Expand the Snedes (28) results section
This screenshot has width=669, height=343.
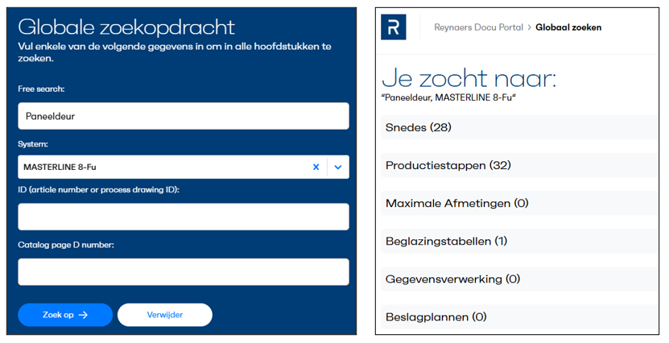(519, 127)
